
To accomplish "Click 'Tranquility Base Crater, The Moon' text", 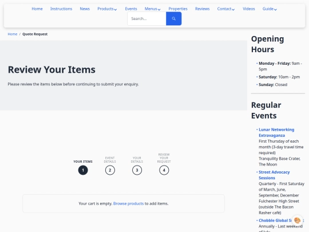I will click(279, 162).
